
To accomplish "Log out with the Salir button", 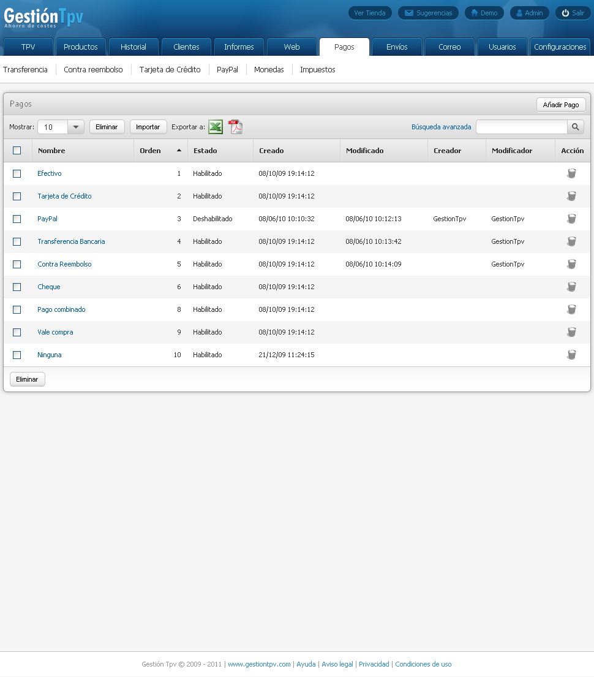I will coord(573,13).
